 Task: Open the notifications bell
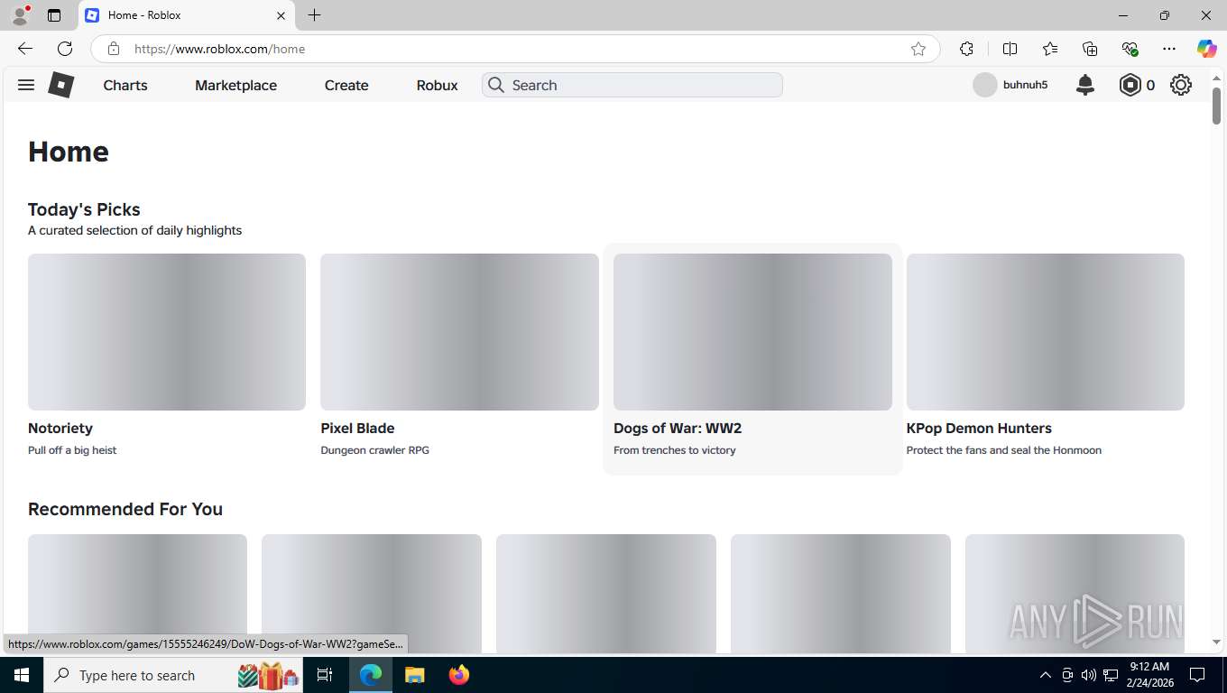tap(1085, 85)
